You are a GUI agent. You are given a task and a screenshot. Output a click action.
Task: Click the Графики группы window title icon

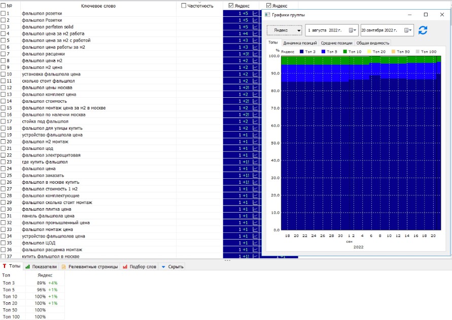267,15
